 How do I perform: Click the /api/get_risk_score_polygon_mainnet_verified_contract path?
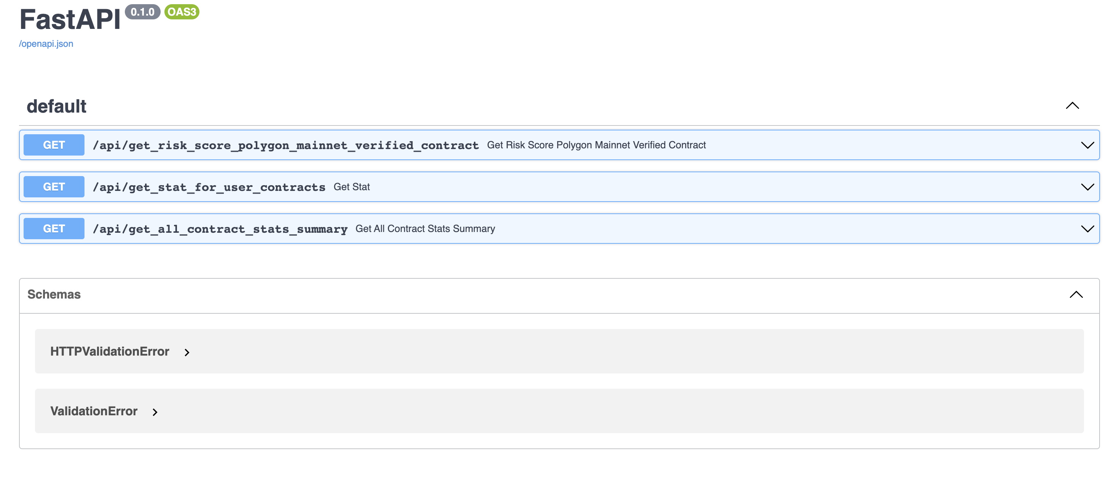[286, 145]
